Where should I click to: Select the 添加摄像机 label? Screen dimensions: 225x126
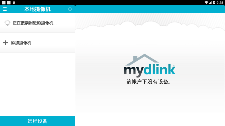pos(21,43)
